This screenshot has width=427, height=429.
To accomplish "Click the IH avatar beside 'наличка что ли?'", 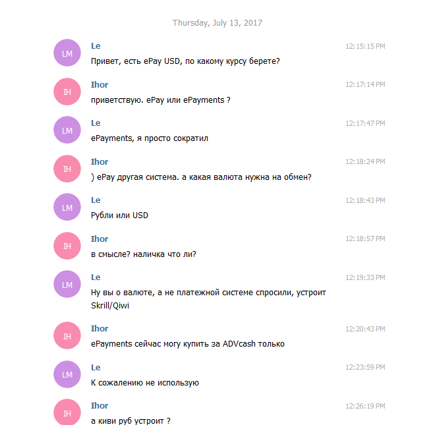I will (67, 246).
